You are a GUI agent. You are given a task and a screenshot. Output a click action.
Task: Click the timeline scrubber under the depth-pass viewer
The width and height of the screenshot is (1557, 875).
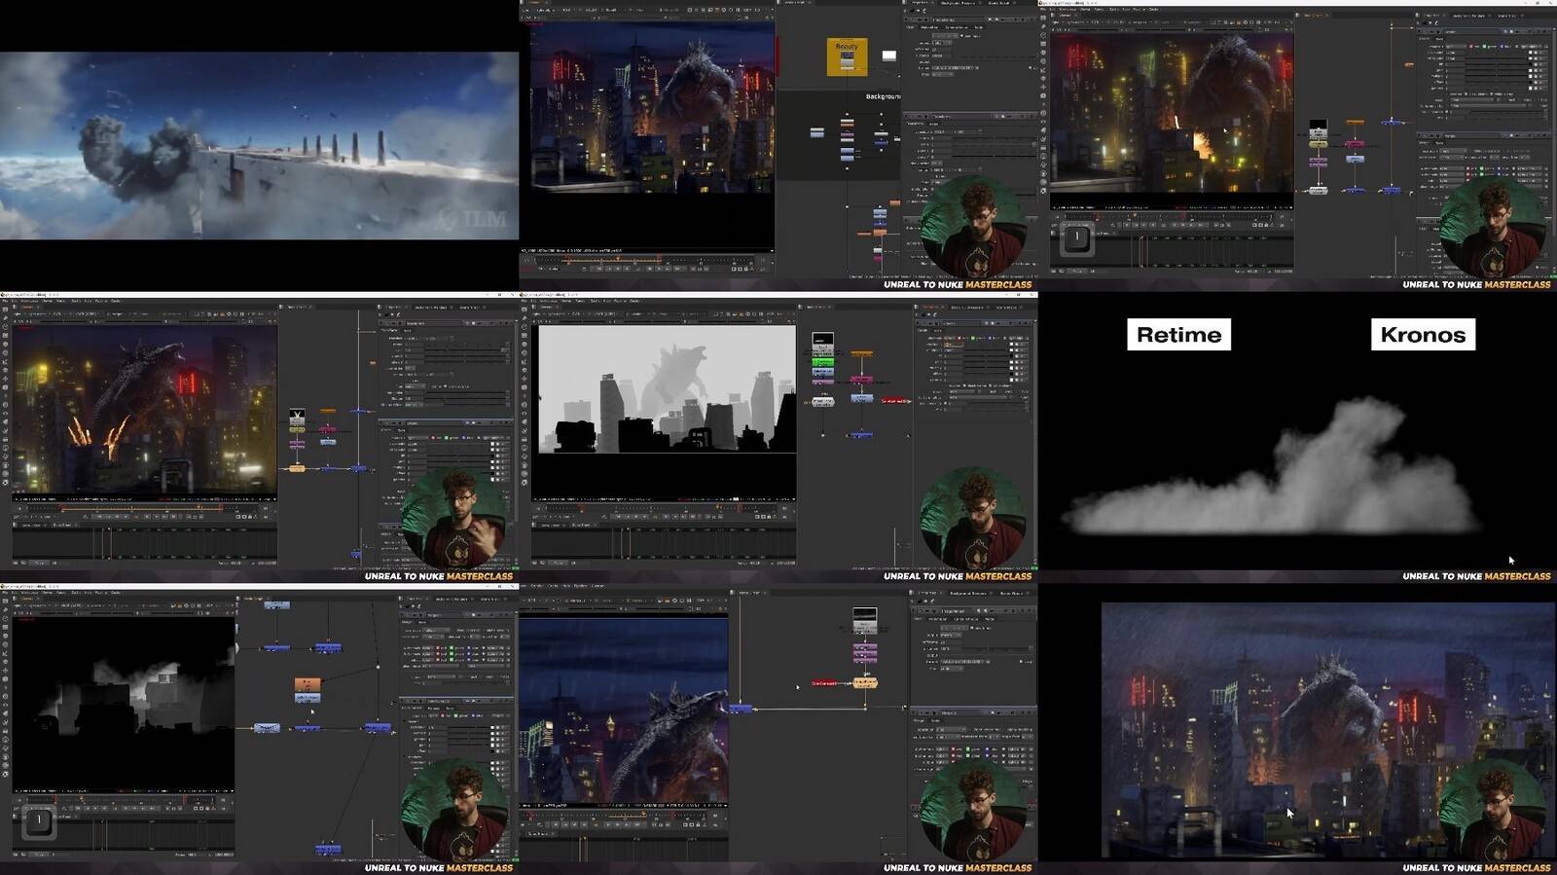click(666, 507)
